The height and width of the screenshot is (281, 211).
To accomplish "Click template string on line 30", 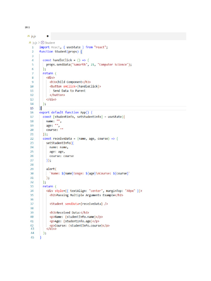I will point(90,173).
